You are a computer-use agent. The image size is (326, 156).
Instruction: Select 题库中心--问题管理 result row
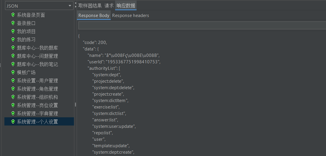37,56
